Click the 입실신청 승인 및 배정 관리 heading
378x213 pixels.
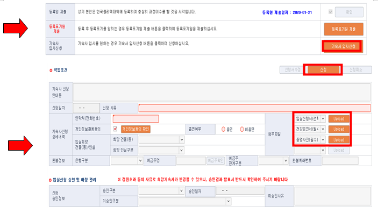74,180
